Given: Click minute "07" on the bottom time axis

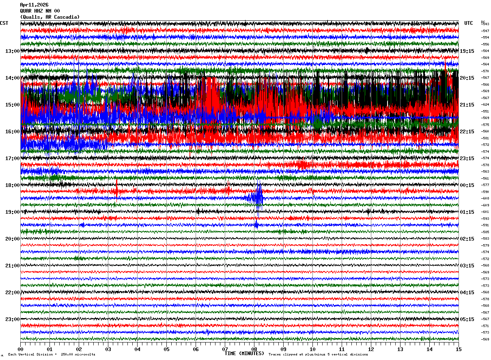Looking at the screenshot, I should 225,349.
